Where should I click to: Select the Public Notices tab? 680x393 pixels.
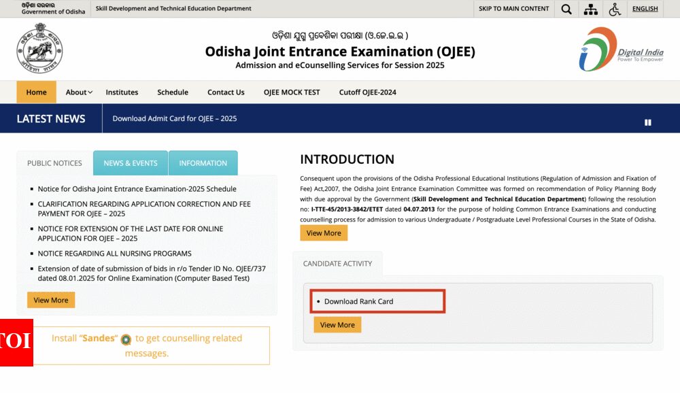tap(54, 163)
